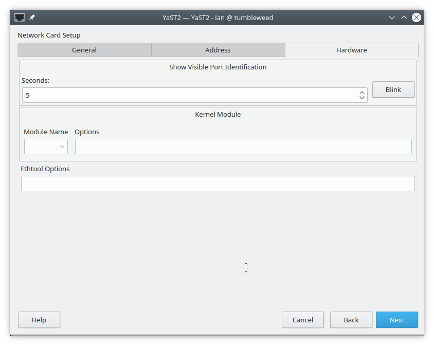Click the Ethtool Options input box
Viewport: 434px width, 346px height.
(218, 184)
